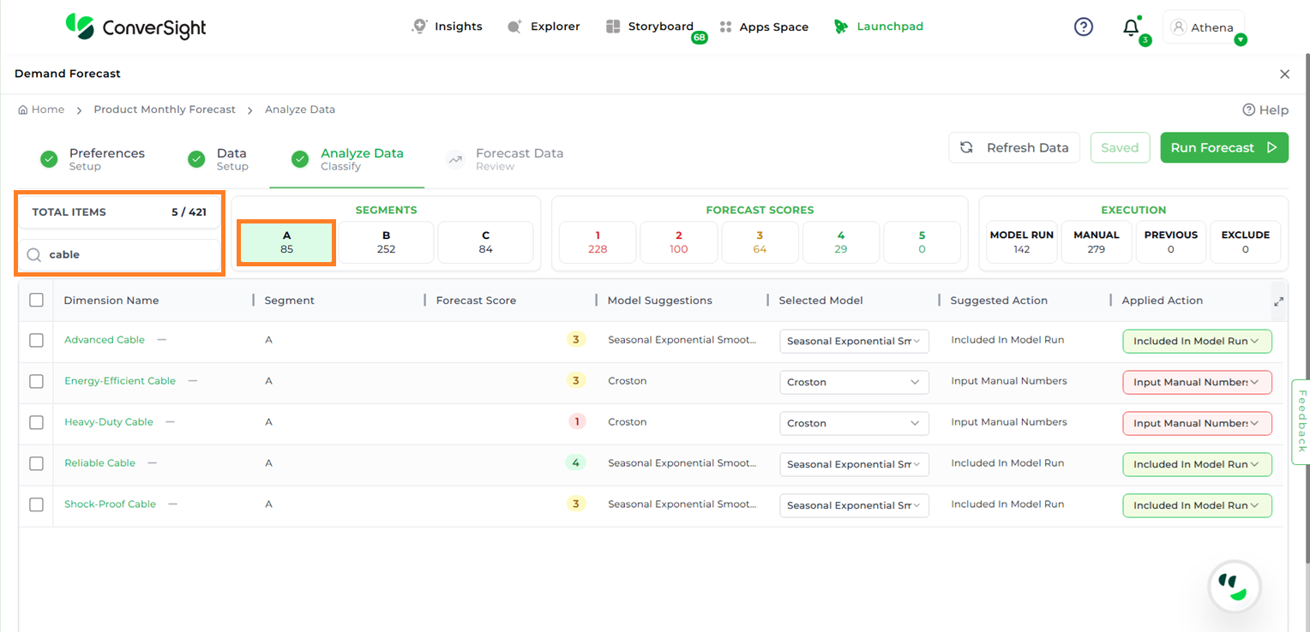Open Athena user profile dropdown
The width and height of the screenshot is (1310, 632).
1204,28
